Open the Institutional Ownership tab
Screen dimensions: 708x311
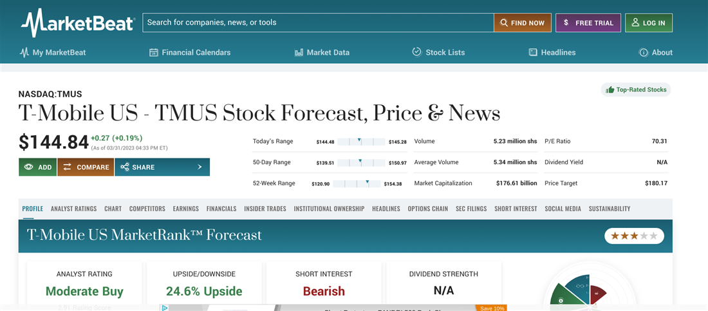coord(329,209)
